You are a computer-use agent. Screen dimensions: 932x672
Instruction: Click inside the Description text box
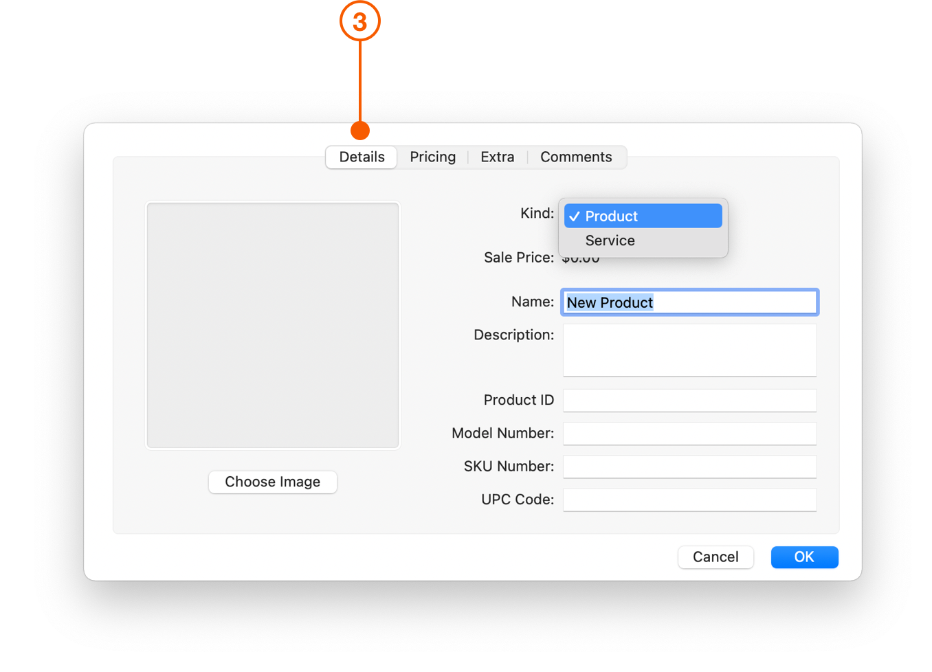coord(689,350)
